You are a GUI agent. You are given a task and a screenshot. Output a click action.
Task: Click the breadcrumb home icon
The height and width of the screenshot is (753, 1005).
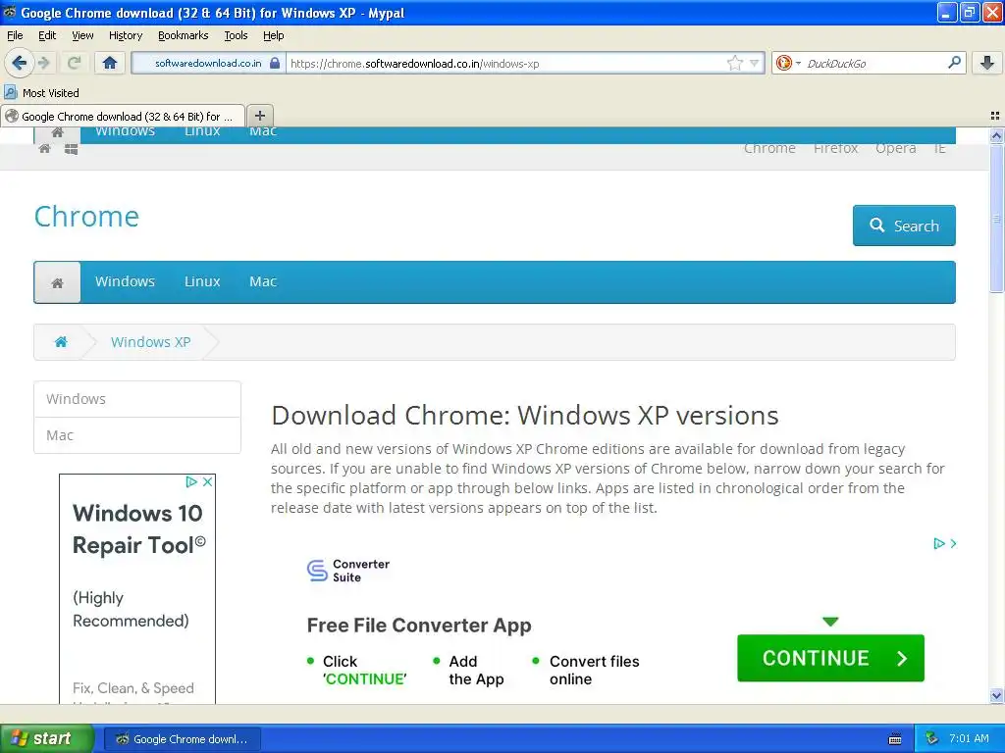pyautogui.click(x=61, y=342)
